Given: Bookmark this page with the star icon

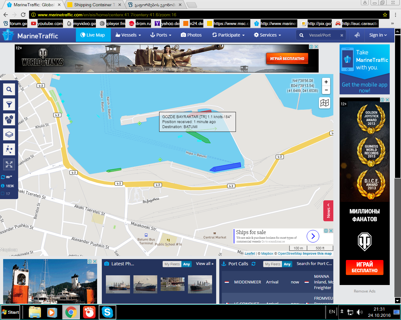Looking at the screenshot, I should [385, 15].
